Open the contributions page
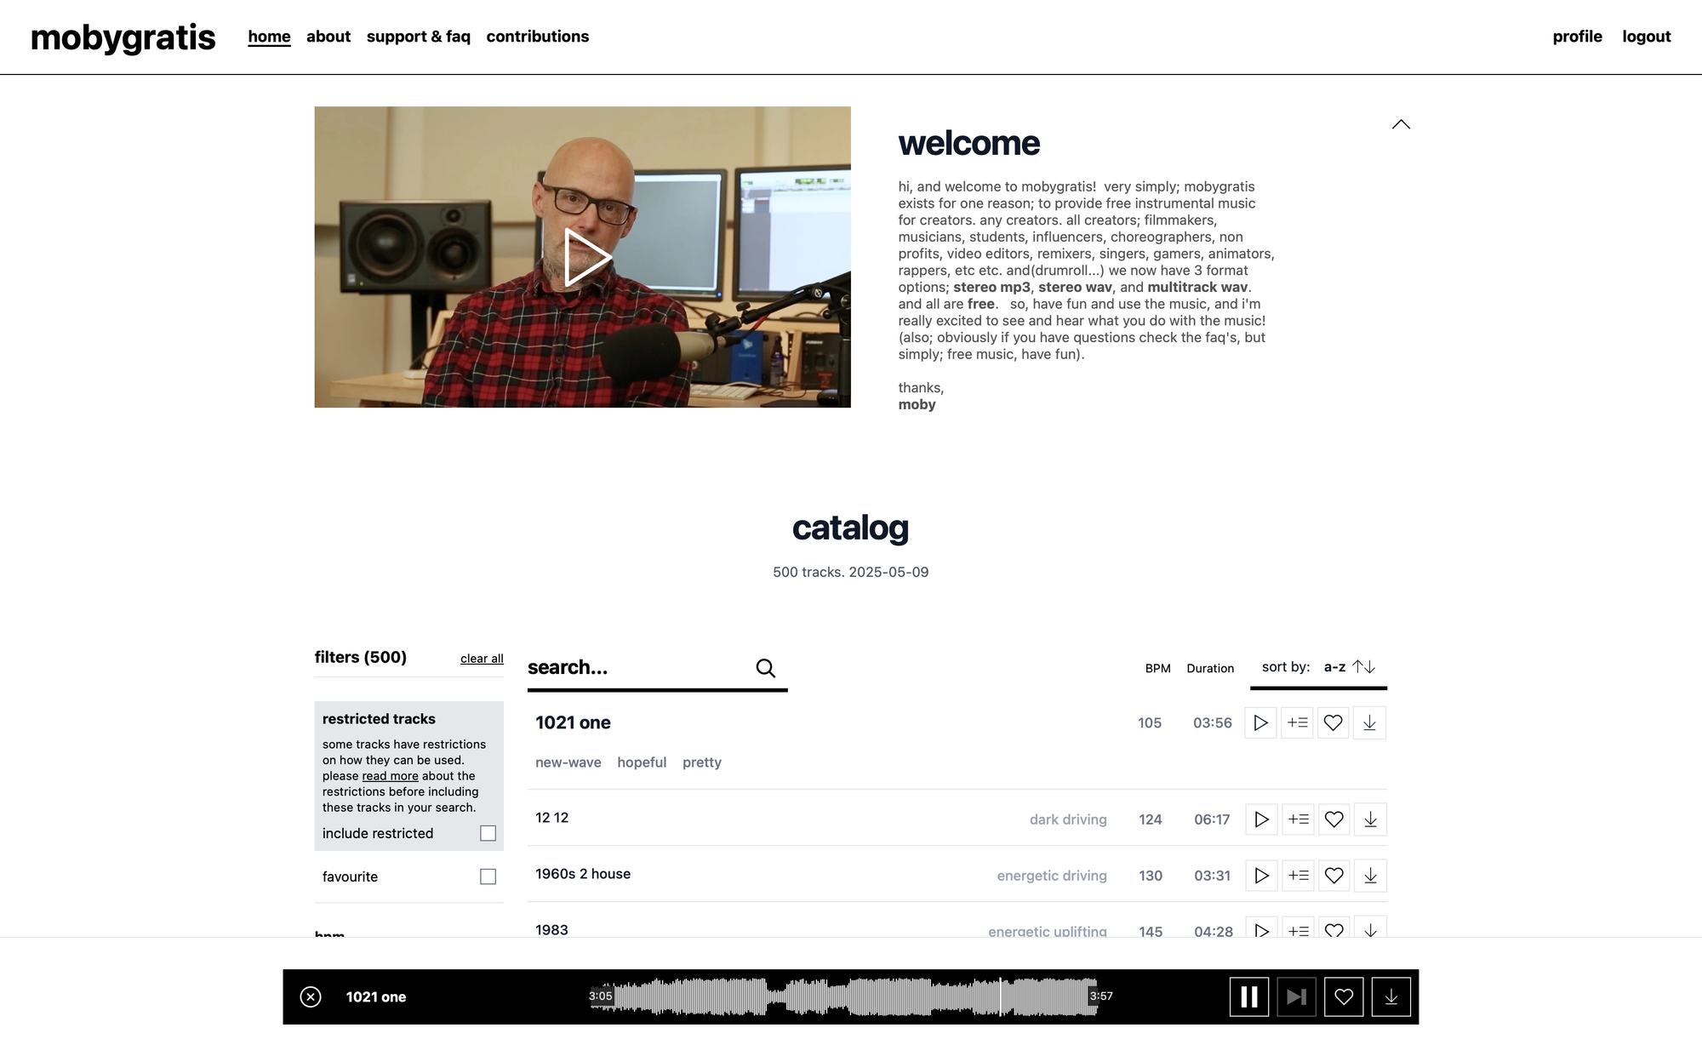The image size is (1702, 1062). (538, 37)
